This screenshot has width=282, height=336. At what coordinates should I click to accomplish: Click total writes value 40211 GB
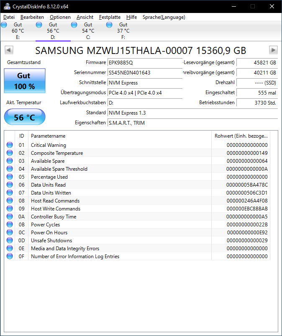click(x=257, y=73)
